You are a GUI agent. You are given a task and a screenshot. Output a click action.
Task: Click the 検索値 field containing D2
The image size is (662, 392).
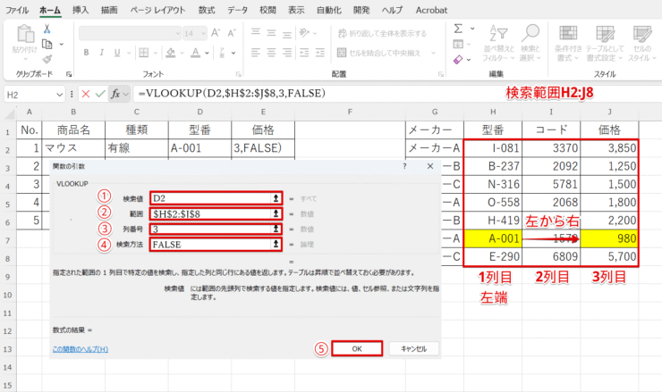[x=210, y=198]
